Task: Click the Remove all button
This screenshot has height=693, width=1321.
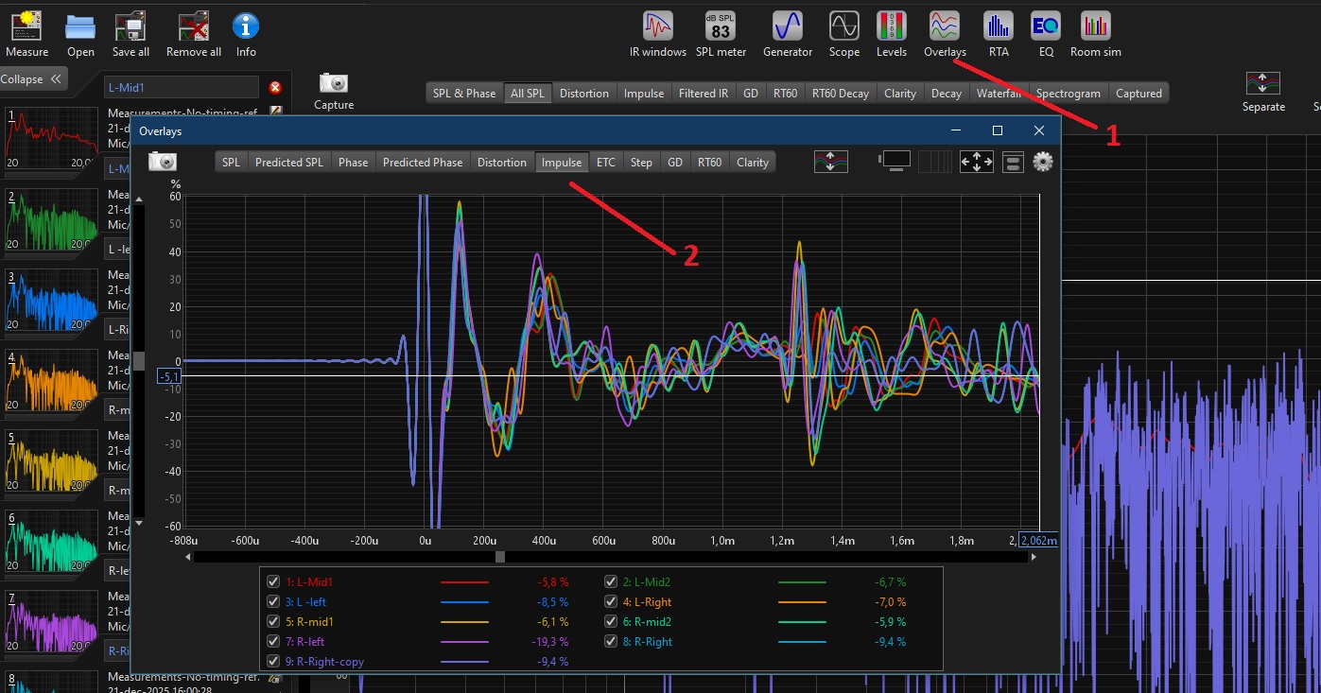Action: tap(194, 26)
